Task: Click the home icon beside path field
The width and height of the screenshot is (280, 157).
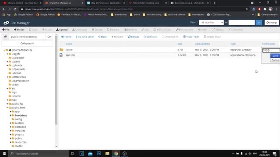Action: click(x=5, y=37)
